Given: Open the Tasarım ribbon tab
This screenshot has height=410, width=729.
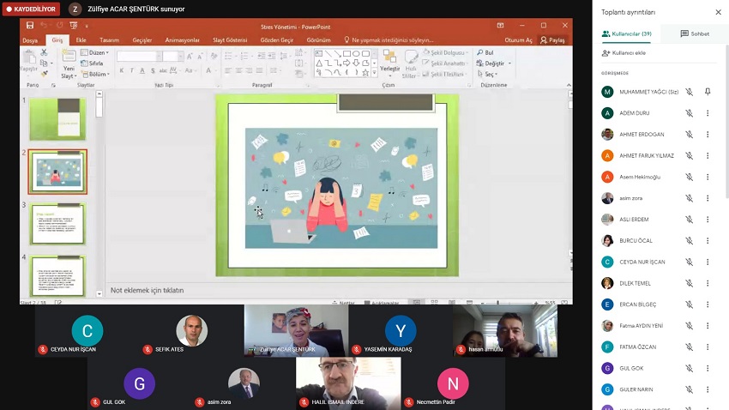Looking at the screenshot, I should point(109,40).
